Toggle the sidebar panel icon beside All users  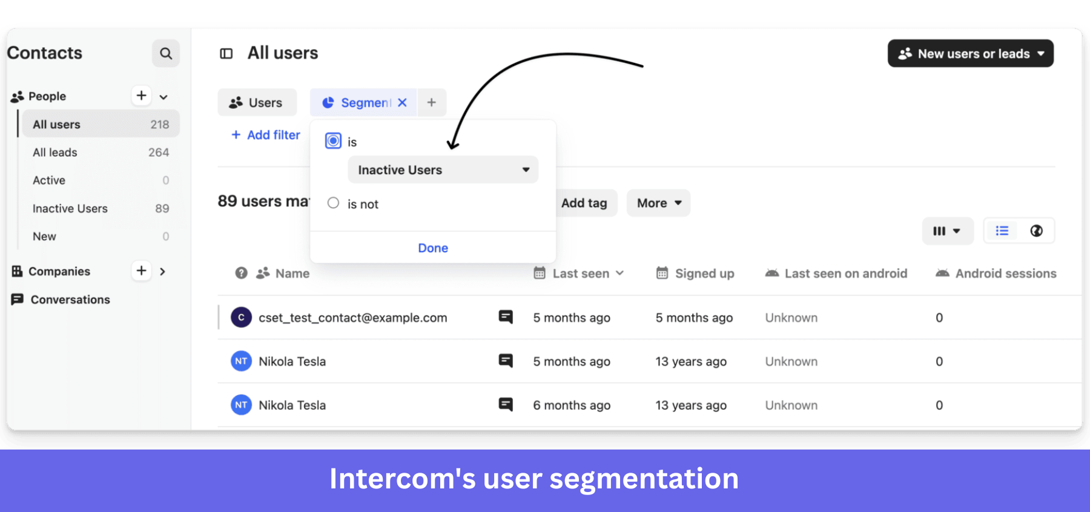(x=226, y=54)
